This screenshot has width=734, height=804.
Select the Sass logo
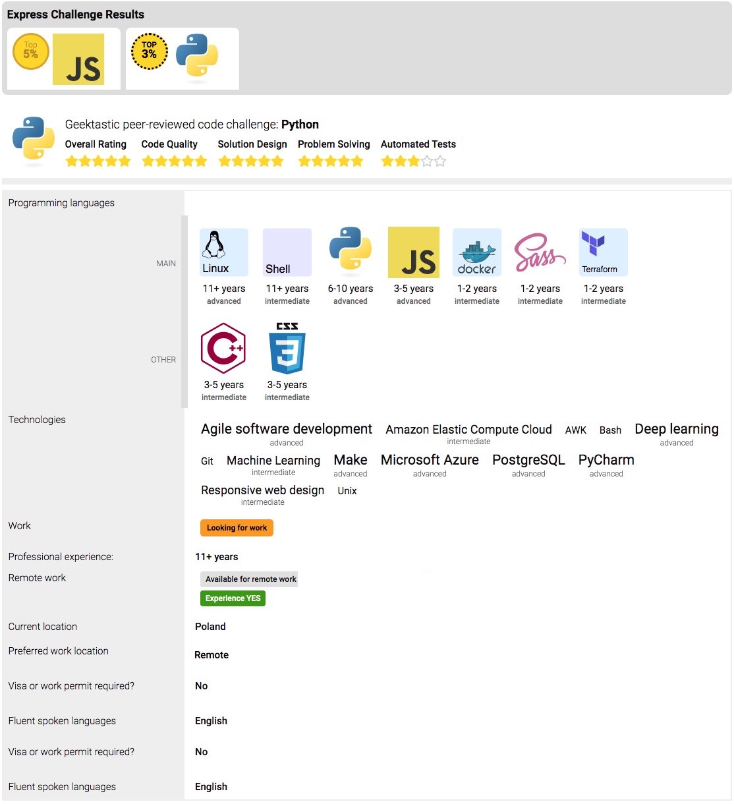pyautogui.click(x=540, y=252)
